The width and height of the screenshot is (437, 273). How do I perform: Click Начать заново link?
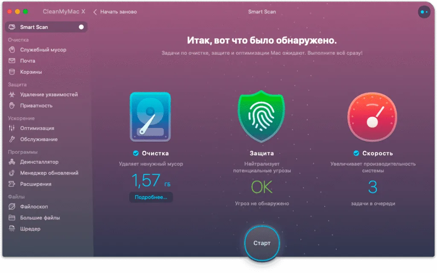point(119,12)
